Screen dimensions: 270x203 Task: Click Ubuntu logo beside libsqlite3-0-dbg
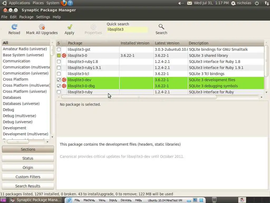[x=64, y=86]
